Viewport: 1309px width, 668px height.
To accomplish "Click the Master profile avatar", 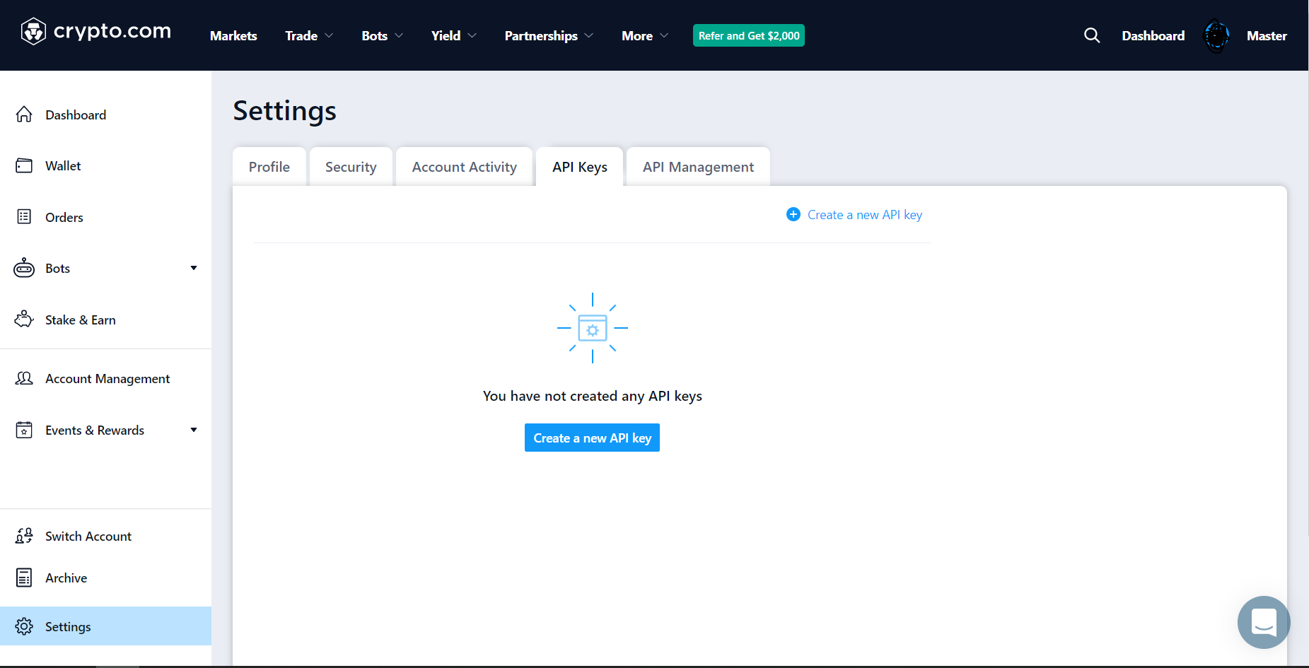I will tap(1216, 36).
